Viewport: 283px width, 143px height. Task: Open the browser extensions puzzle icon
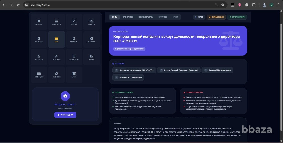(x=254, y=5)
